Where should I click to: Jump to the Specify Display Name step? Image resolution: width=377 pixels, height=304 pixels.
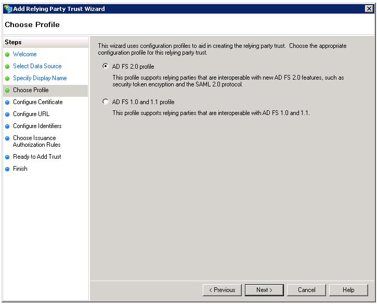tap(40, 78)
